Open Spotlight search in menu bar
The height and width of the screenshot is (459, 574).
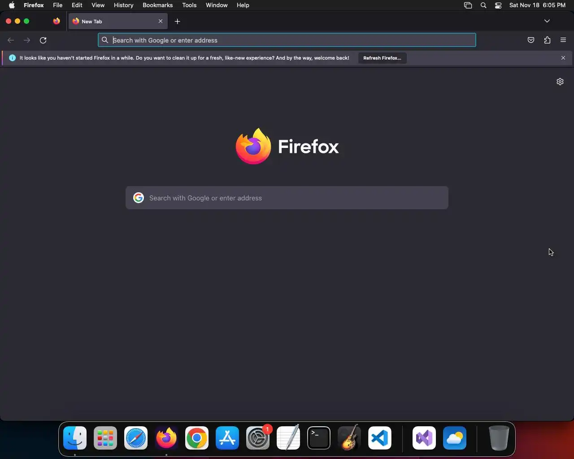click(483, 5)
